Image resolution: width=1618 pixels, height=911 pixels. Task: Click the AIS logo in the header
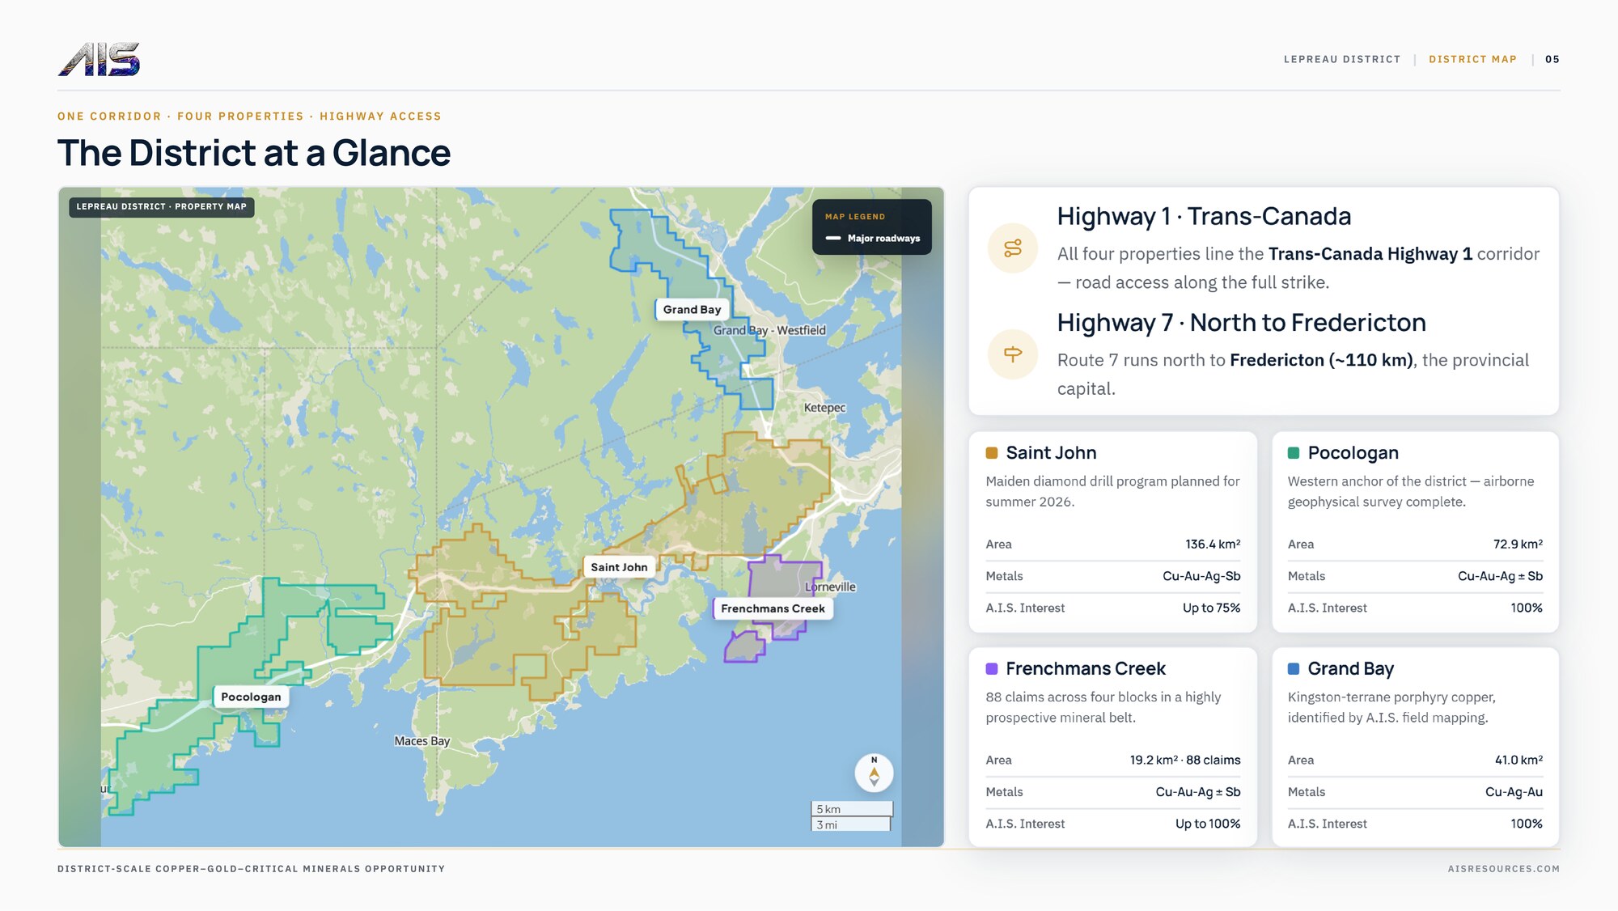[99, 59]
